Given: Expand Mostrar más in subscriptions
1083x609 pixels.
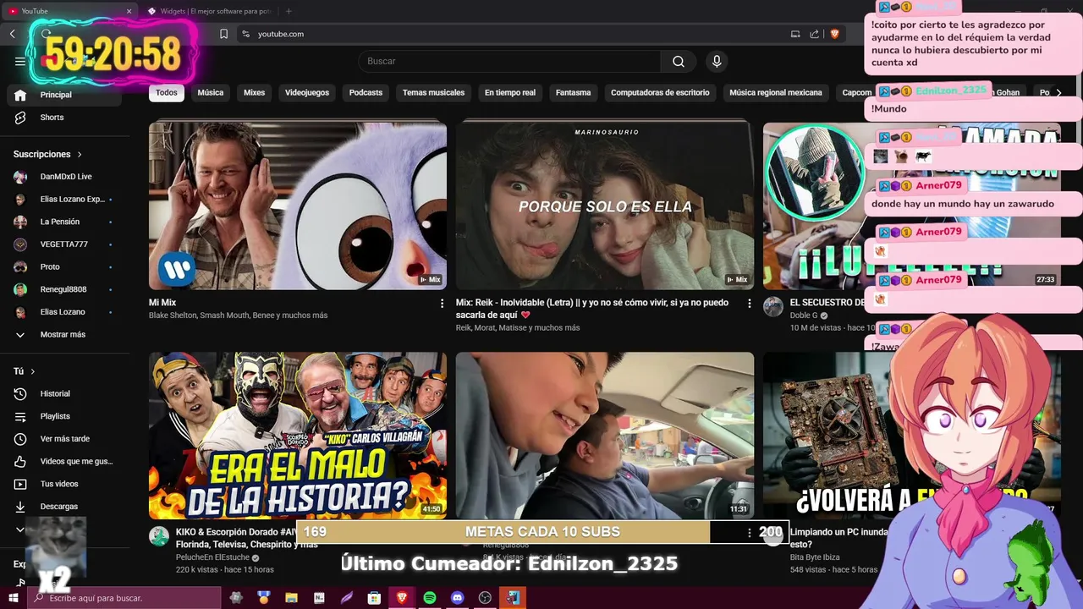Looking at the screenshot, I should [x=63, y=335].
